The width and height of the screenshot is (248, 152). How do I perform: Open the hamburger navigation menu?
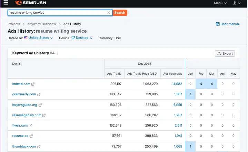6,2
